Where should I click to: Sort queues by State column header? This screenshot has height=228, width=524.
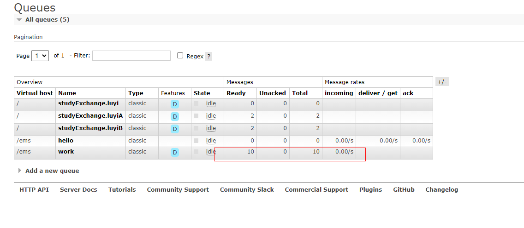202,93
